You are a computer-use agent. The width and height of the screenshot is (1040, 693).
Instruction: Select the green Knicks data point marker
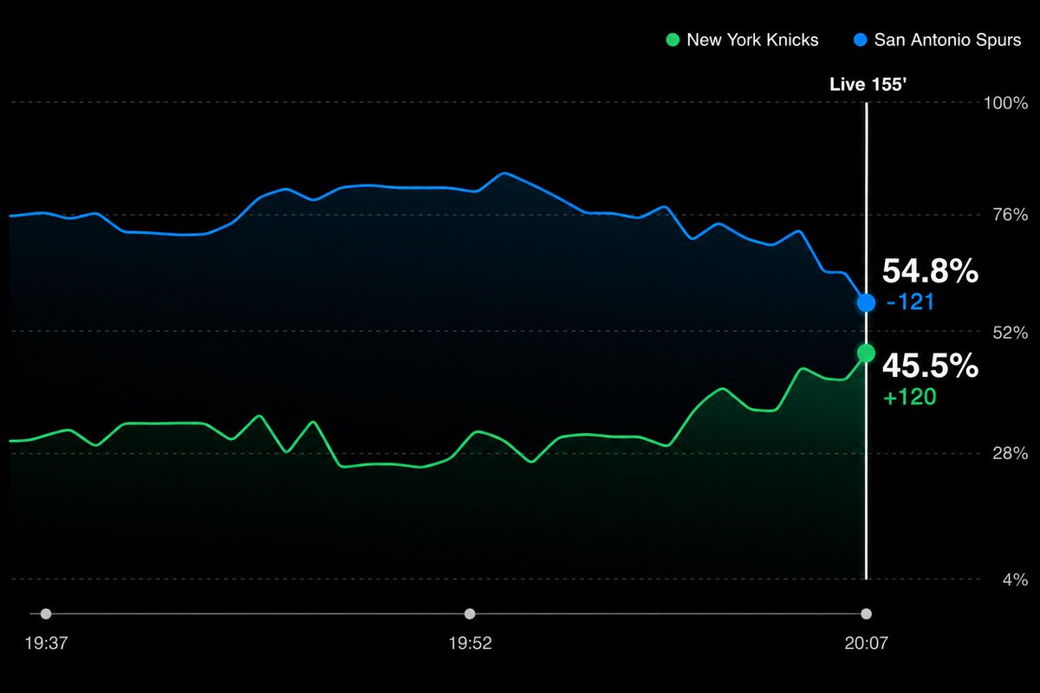866,353
